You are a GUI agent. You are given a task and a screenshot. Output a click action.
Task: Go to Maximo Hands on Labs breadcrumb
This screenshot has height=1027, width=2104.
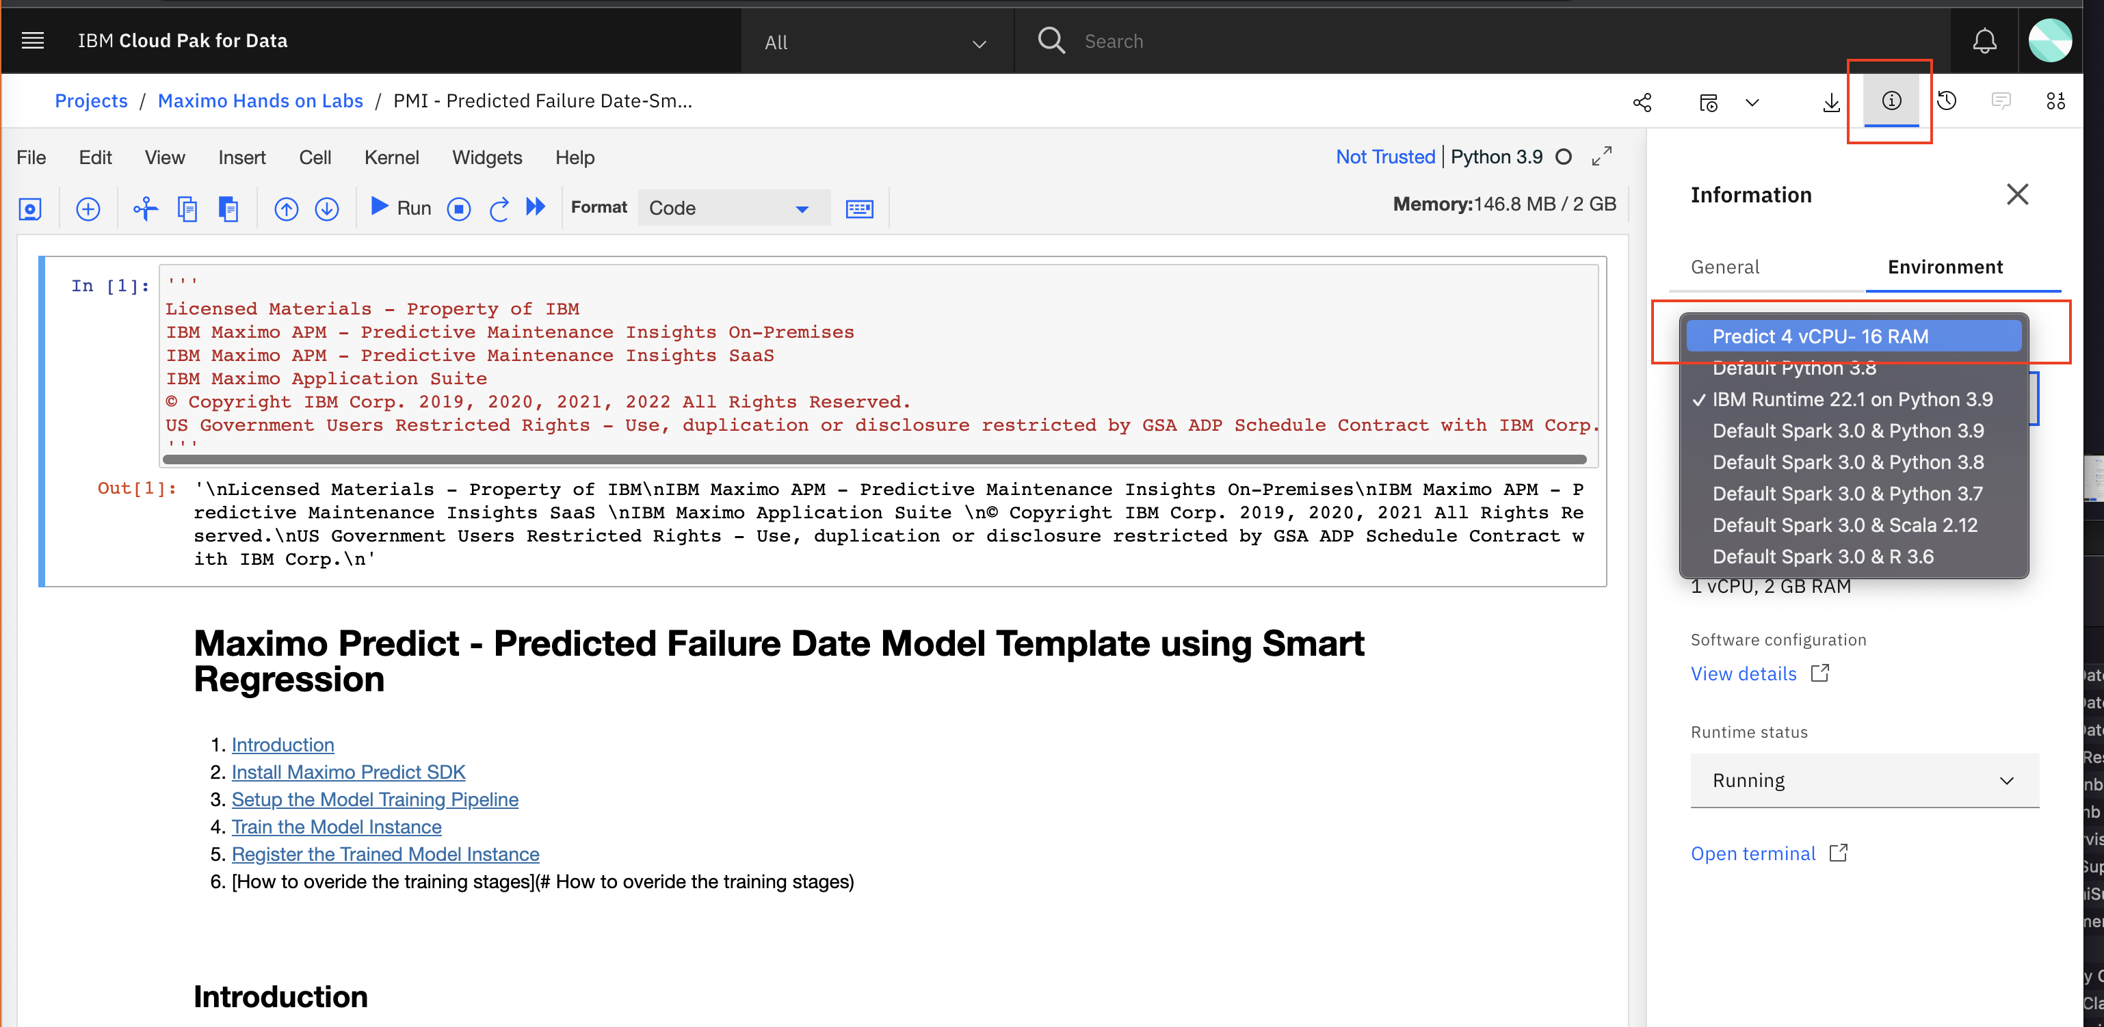click(260, 101)
